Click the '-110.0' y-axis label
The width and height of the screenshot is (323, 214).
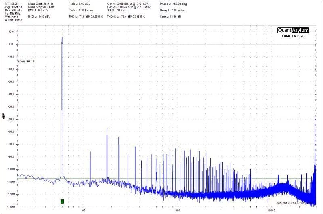point(10,182)
